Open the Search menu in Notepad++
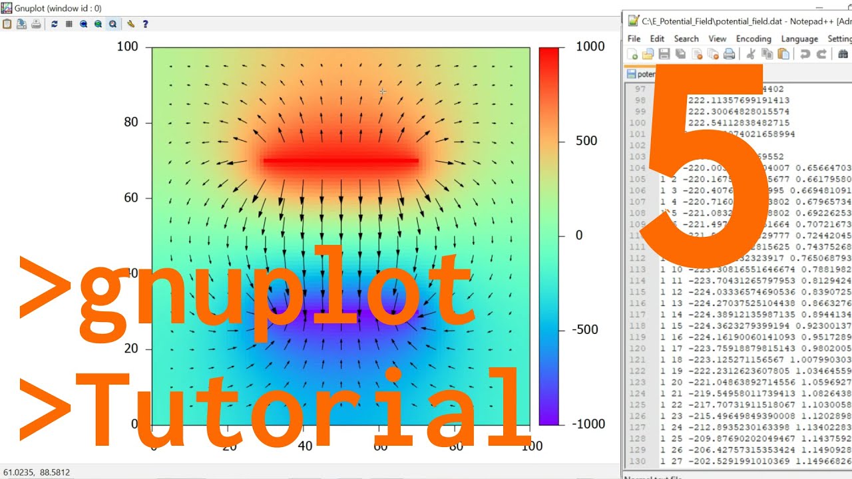 click(686, 39)
